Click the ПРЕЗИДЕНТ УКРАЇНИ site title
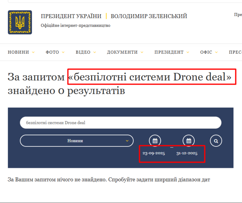This screenshot has width=242, height=203. point(71,16)
